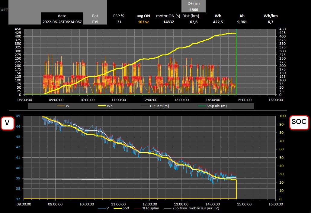
Task: Select the "Wh/km" header
Action: (x=271, y=16)
